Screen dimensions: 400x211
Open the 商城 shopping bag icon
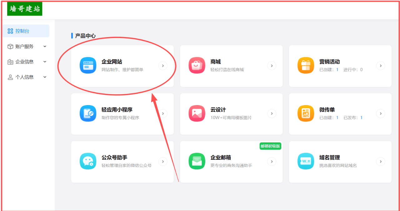pyautogui.click(x=197, y=65)
